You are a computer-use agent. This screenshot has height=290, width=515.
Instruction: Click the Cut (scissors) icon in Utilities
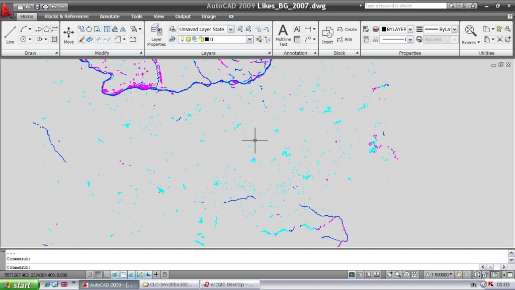pos(499,39)
